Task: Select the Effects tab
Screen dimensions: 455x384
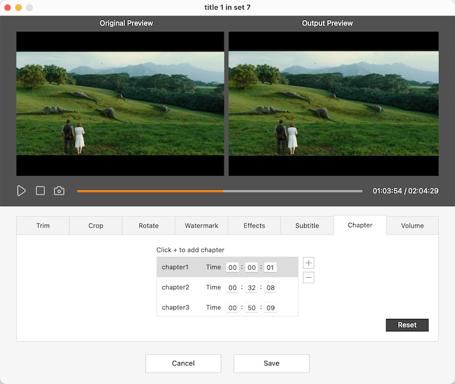Action: tap(254, 226)
